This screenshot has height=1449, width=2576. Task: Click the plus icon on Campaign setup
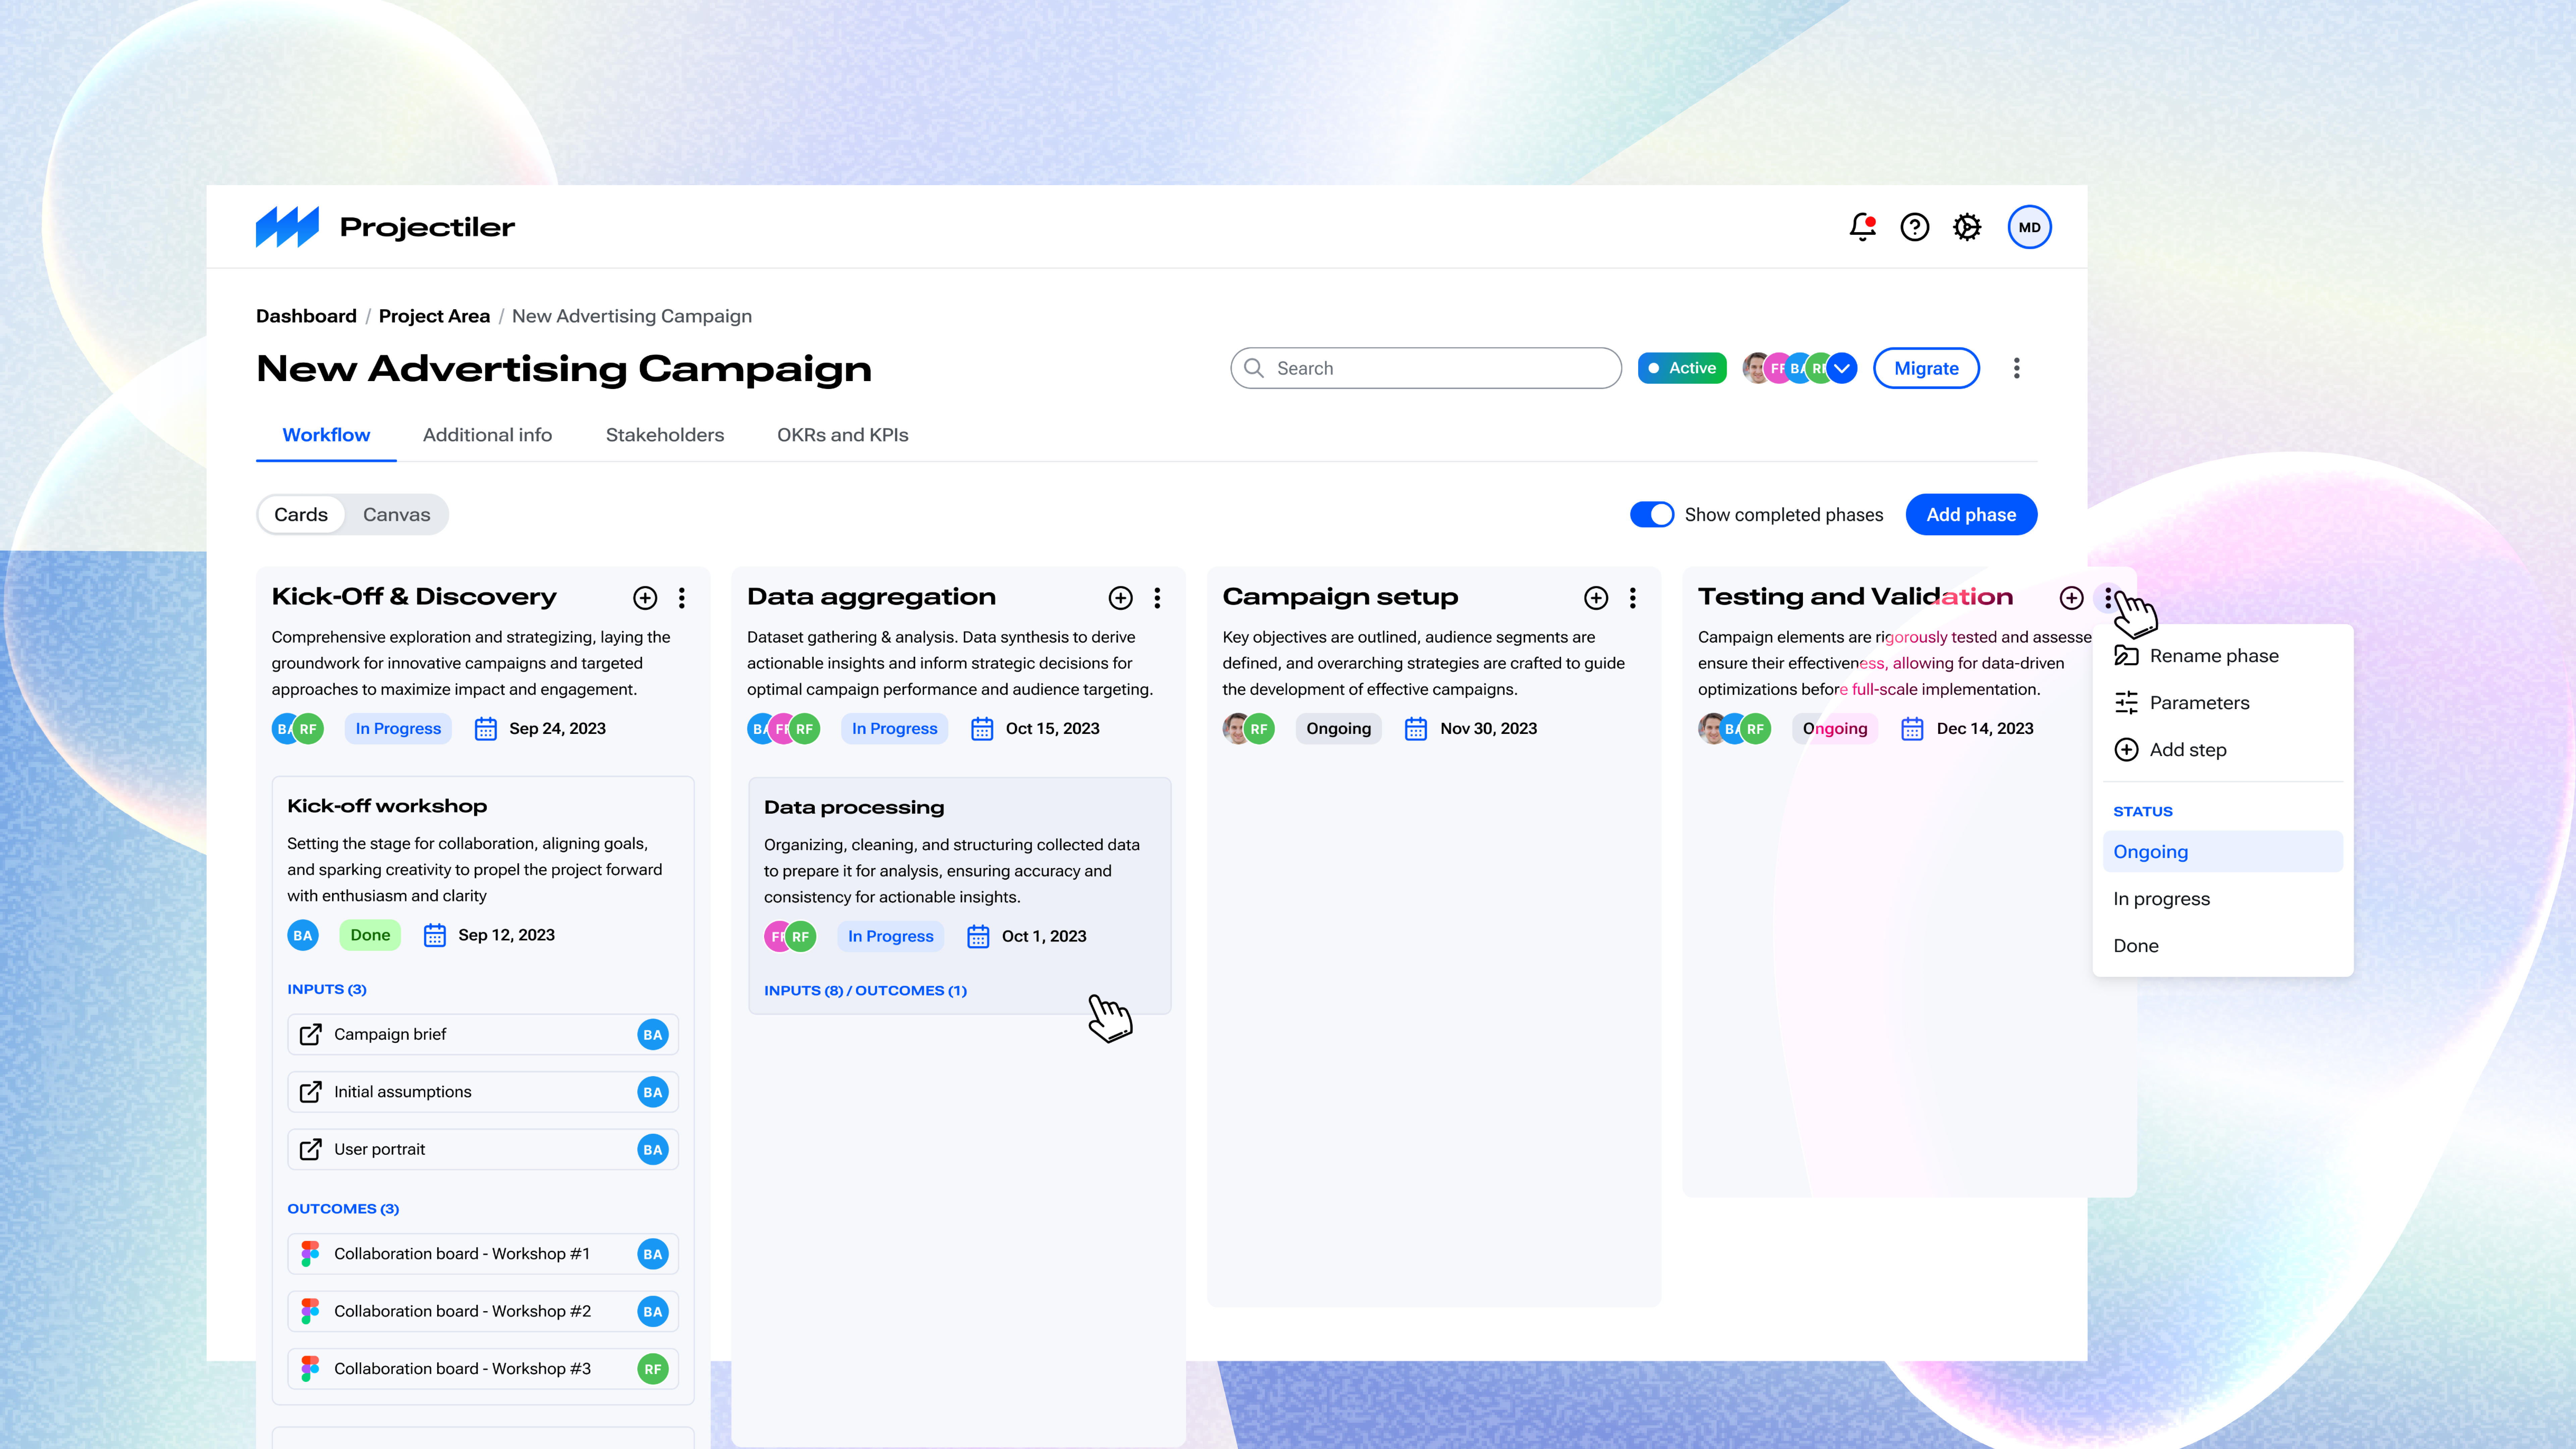tap(1596, 598)
